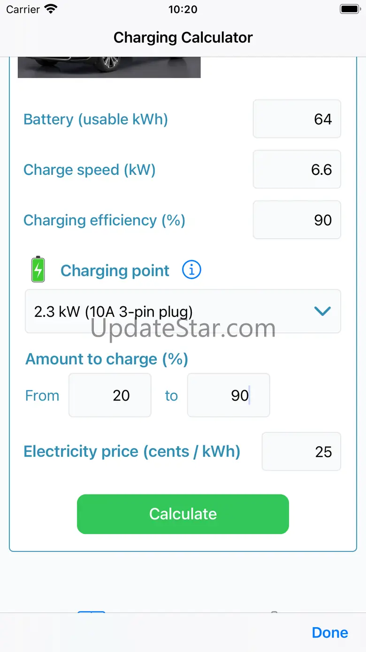The height and width of the screenshot is (652, 366).
Task: Edit the Electricity price field
Action: click(x=301, y=452)
